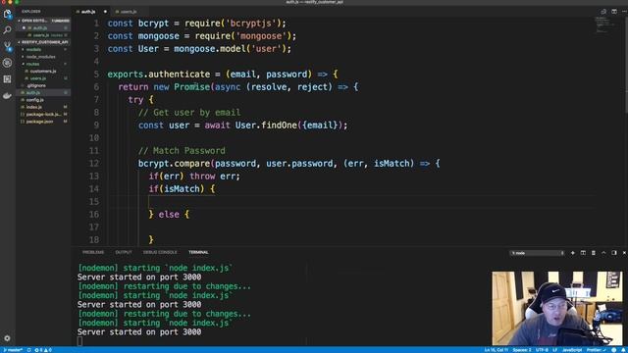Viewport: 628px width, 353px height.
Task: Open customers.js in routes folder
Action: (x=43, y=72)
